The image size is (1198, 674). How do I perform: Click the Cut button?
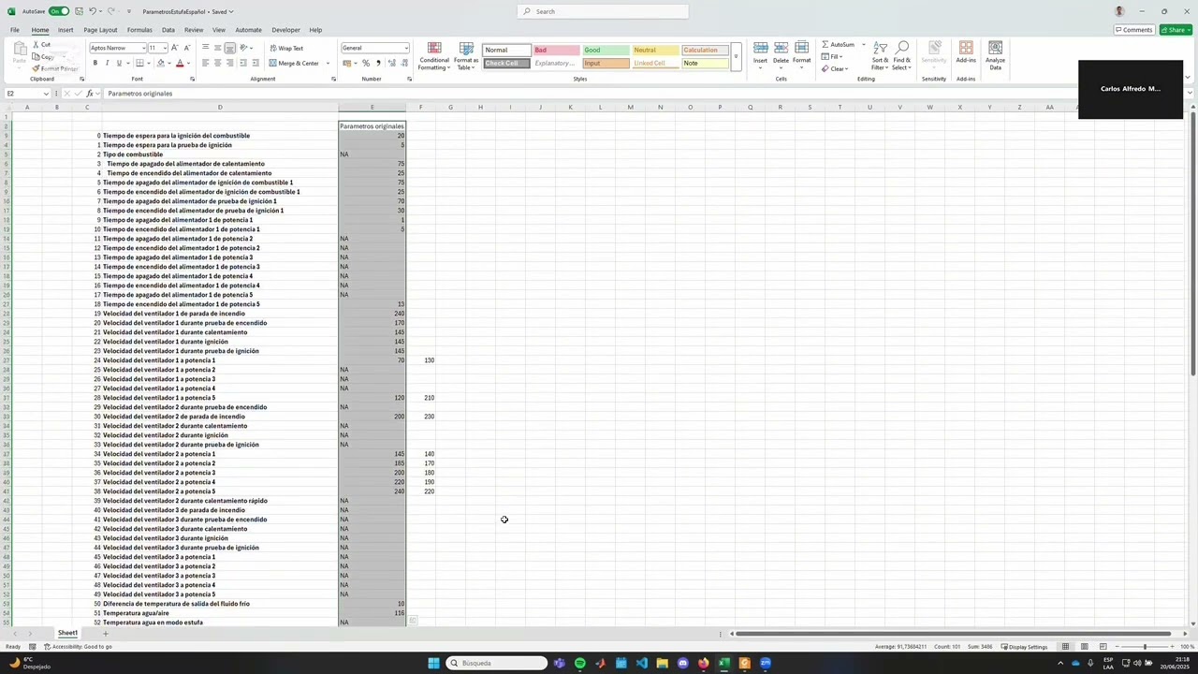[41, 45]
